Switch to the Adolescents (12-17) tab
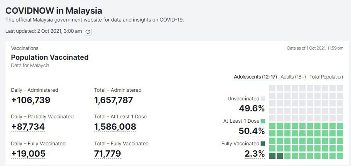 [255, 77]
